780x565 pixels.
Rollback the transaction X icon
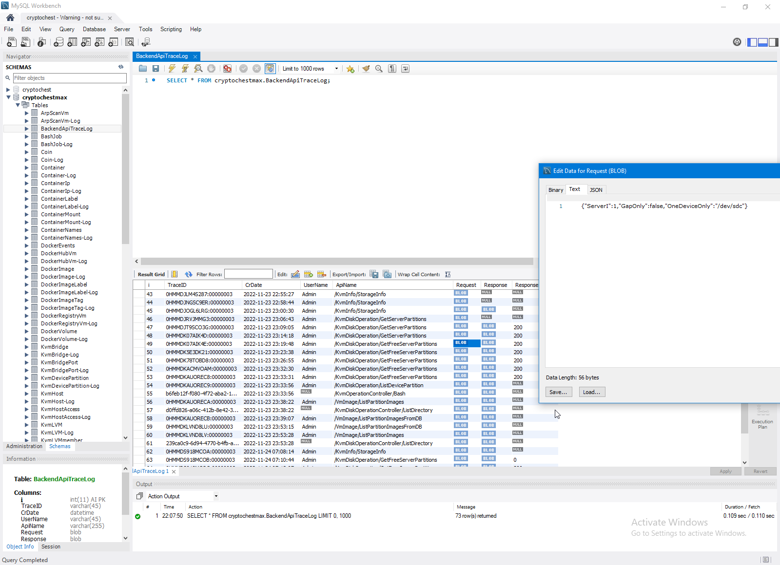(x=257, y=69)
